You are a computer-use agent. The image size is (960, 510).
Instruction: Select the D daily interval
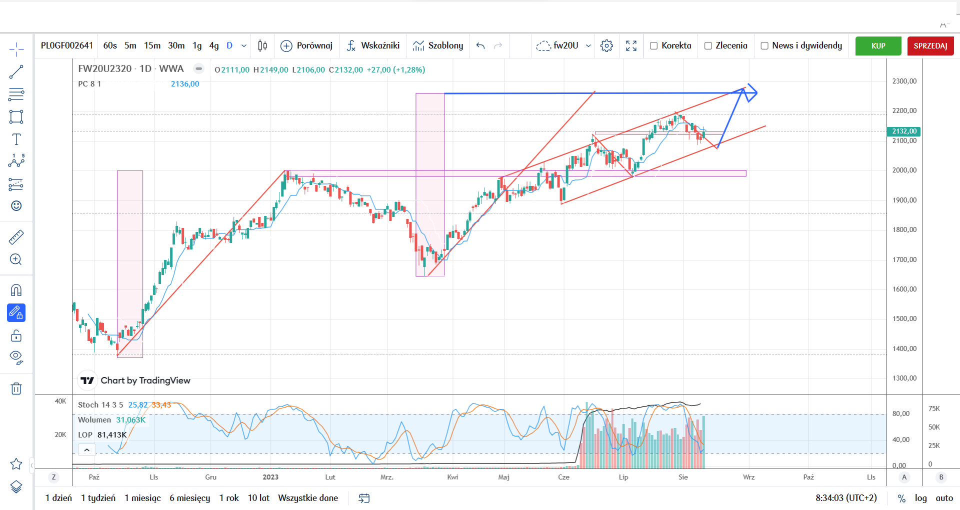click(229, 46)
